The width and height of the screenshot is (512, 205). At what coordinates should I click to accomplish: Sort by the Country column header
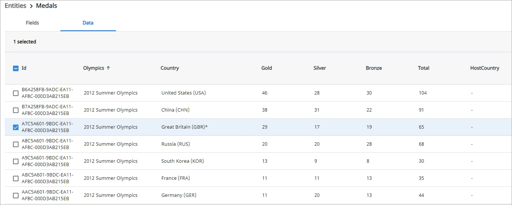point(170,68)
